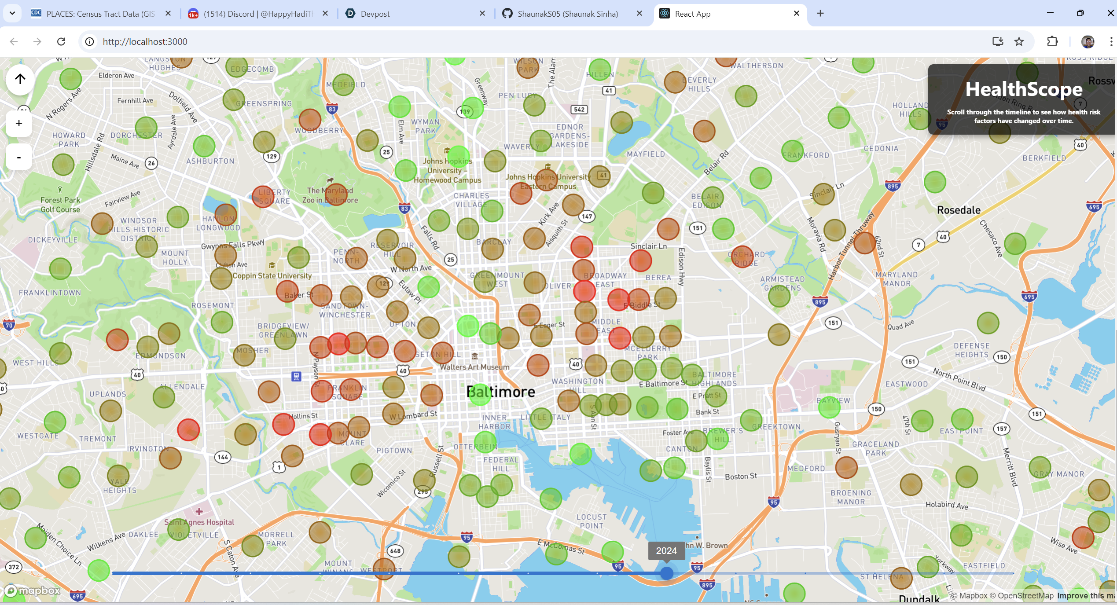Screen dimensions: 1117x605
Task: Open a new browser tab
Action: pos(820,14)
